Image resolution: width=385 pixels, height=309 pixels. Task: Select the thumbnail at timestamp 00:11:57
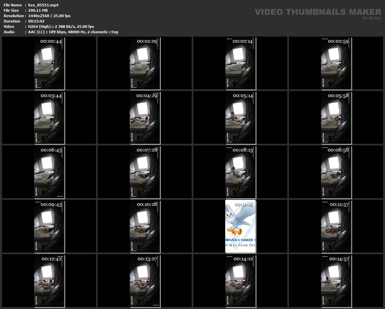(336, 226)
